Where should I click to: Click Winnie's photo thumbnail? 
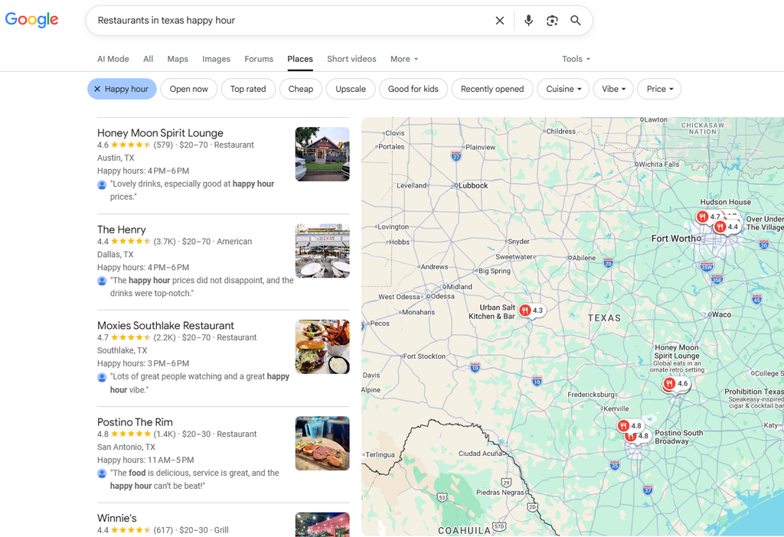point(322,525)
